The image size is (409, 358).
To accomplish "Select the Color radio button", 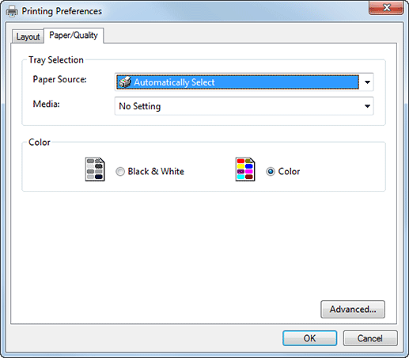I will pyautogui.click(x=271, y=172).
